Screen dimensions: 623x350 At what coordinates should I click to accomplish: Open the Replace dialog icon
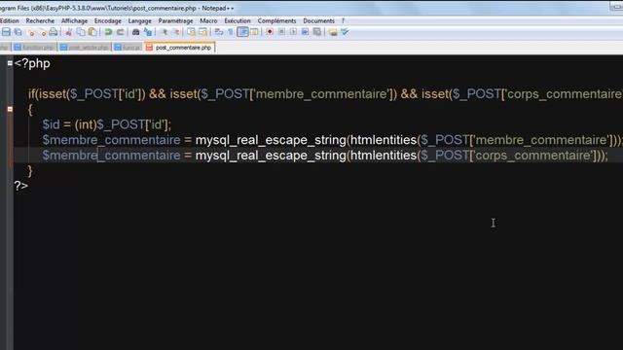coord(148,32)
